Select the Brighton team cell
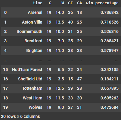This screenshot has width=121, height=120. tap(34, 50)
